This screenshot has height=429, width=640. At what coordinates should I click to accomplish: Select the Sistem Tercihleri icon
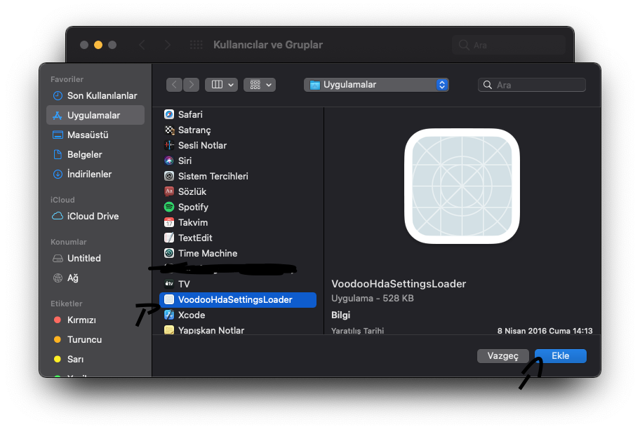pyautogui.click(x=169, y=176)
